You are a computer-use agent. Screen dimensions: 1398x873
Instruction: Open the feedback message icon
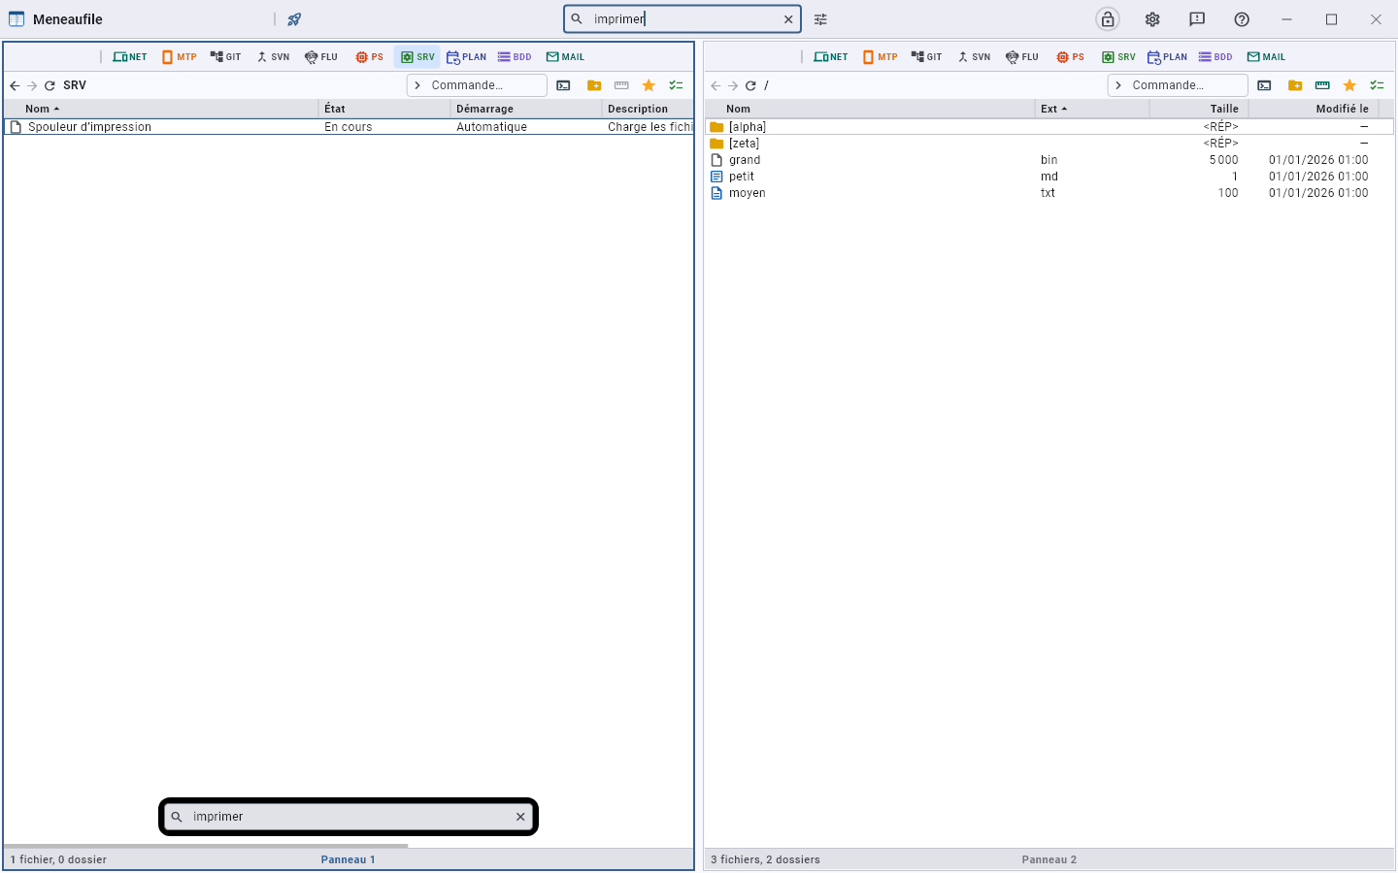[x=1197, y=19]
